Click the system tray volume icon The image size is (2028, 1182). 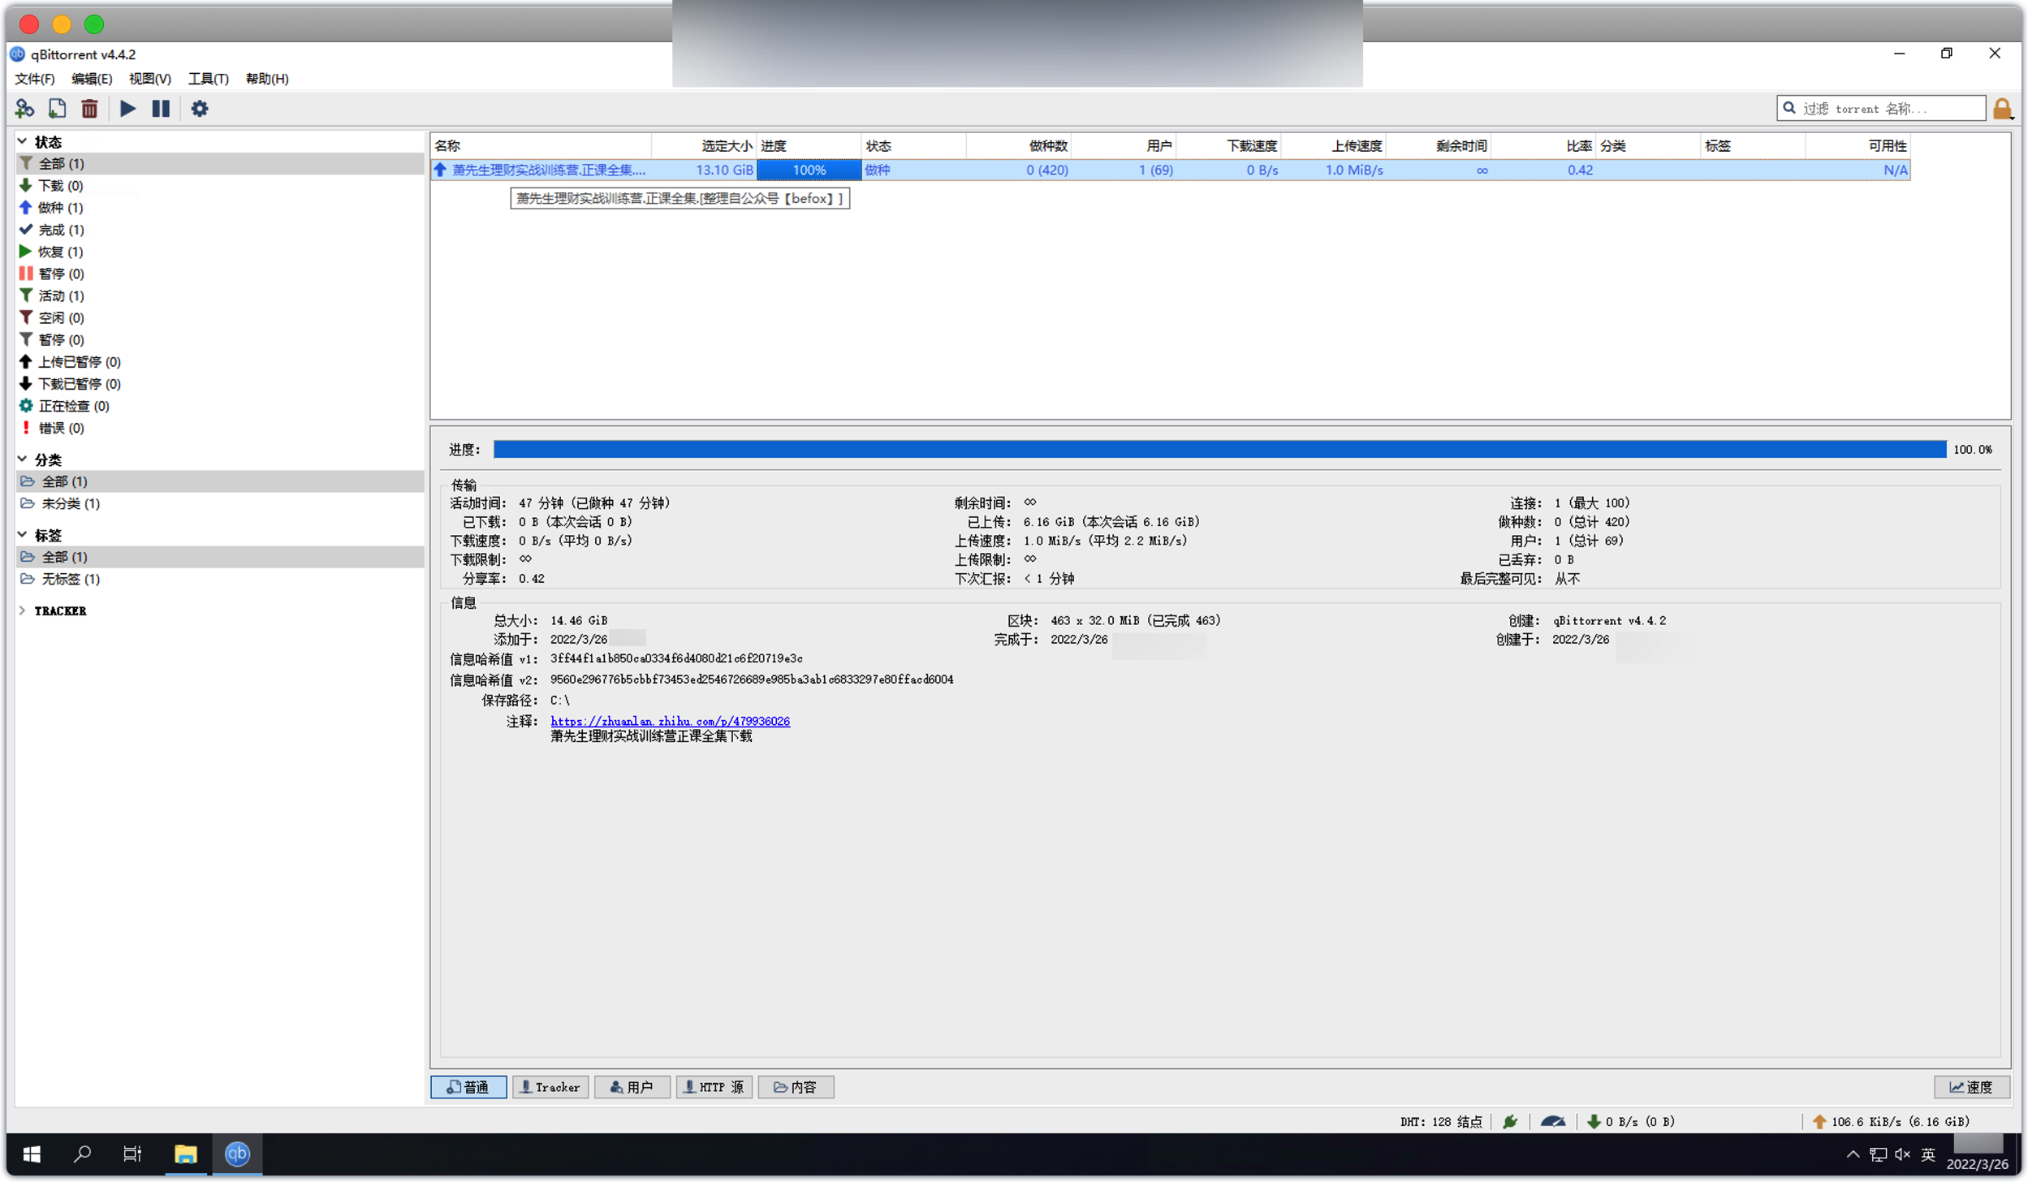(x=1902, y=1154)
